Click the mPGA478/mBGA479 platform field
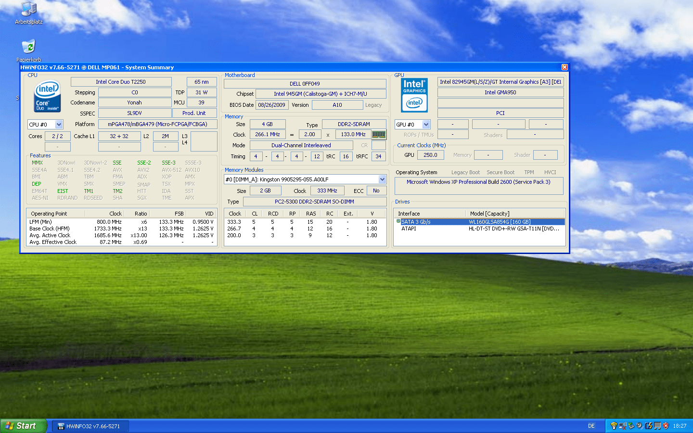Image resolution: width=693 pixels, height=433 pixels. tap(157, 124)
